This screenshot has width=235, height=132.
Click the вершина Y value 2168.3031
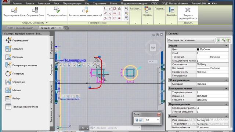point(212,100)
